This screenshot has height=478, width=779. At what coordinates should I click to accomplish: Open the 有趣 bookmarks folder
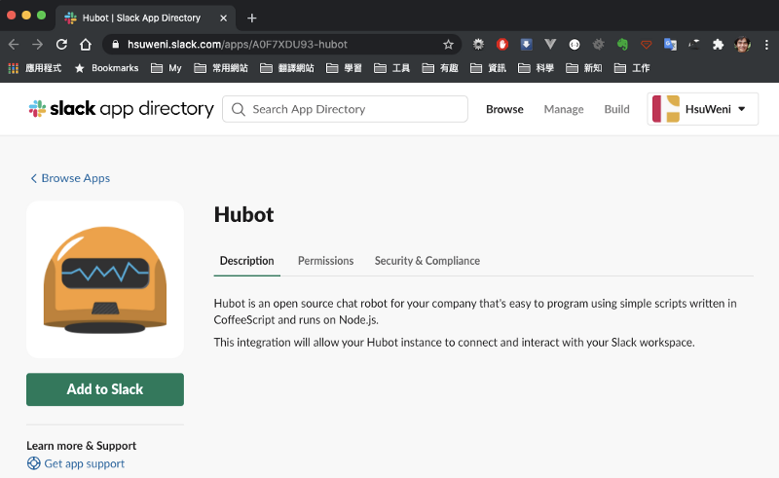[440, 68]
